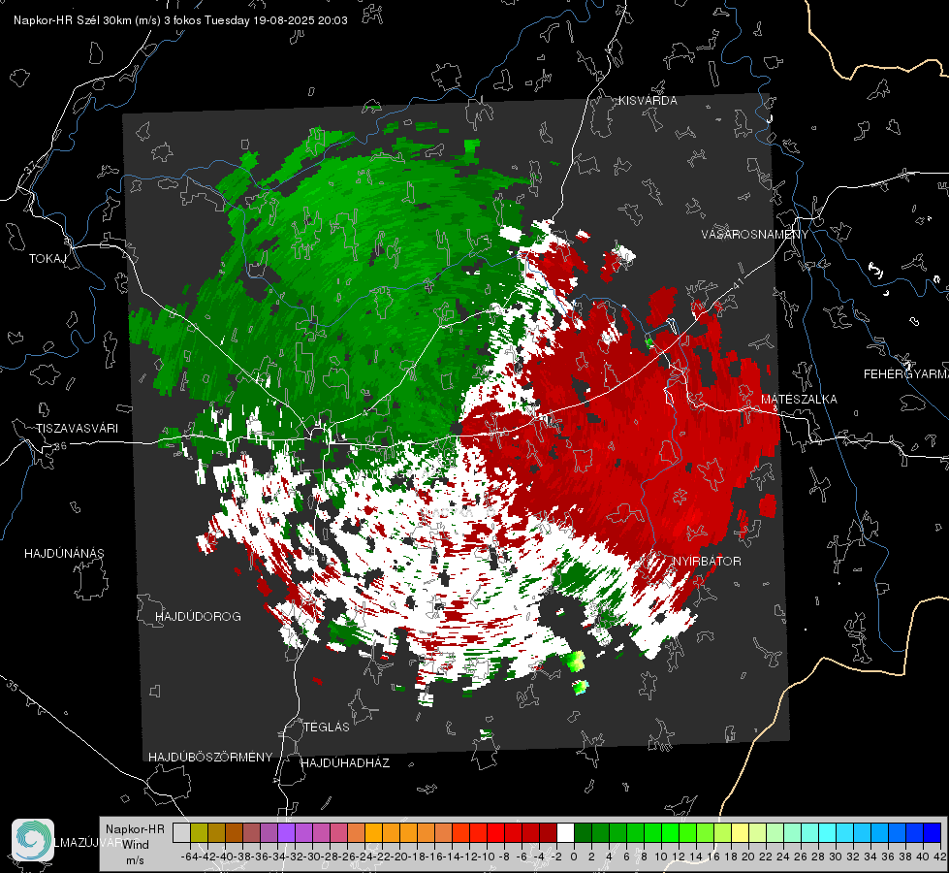
Task: Click the Wind label in the legend
Action: pos(136,844)
